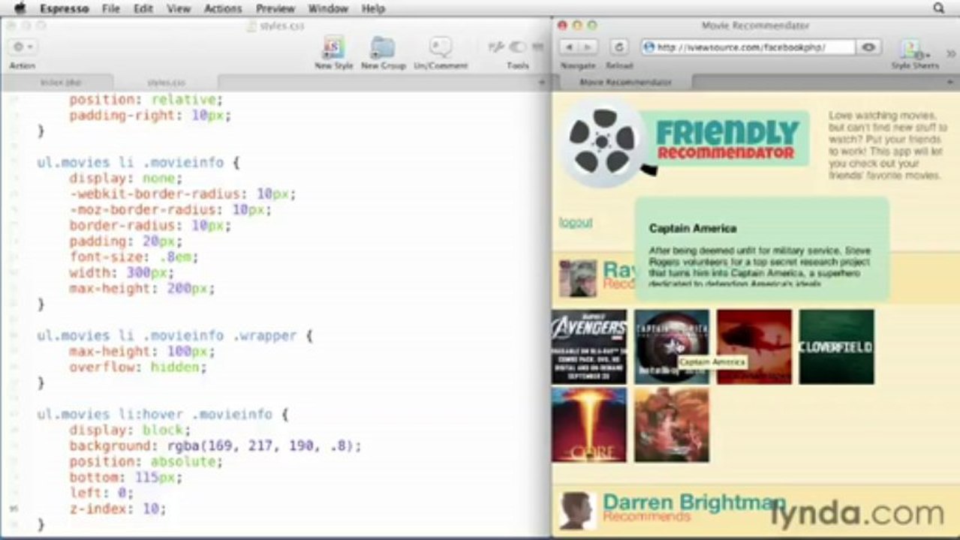Click the rightmost icon in the Tools group

(537, 47)
